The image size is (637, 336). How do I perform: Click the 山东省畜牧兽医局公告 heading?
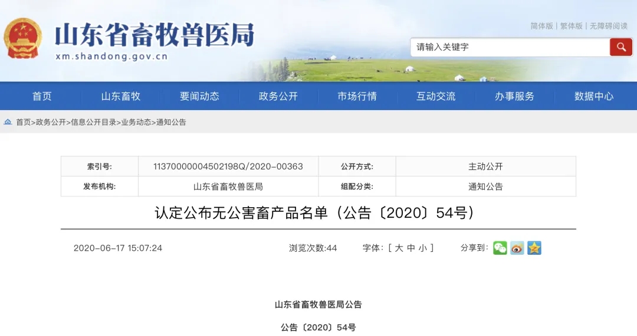point(318,304)
